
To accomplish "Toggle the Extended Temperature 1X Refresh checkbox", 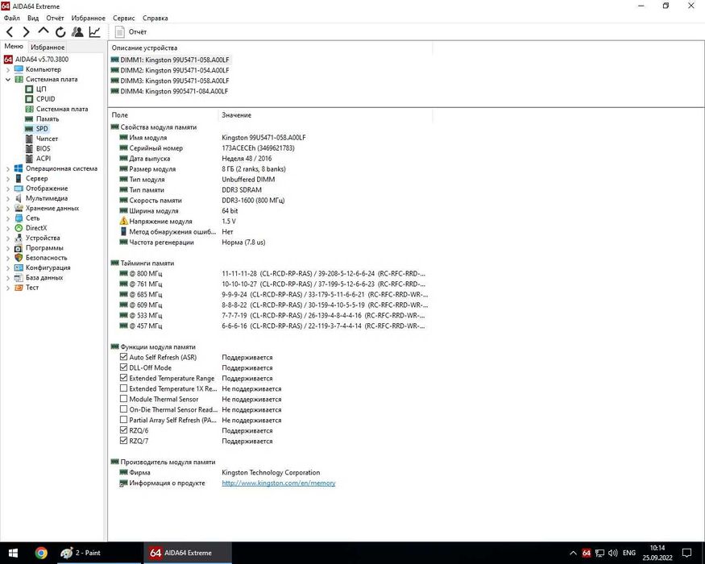I will coord(123,388).
